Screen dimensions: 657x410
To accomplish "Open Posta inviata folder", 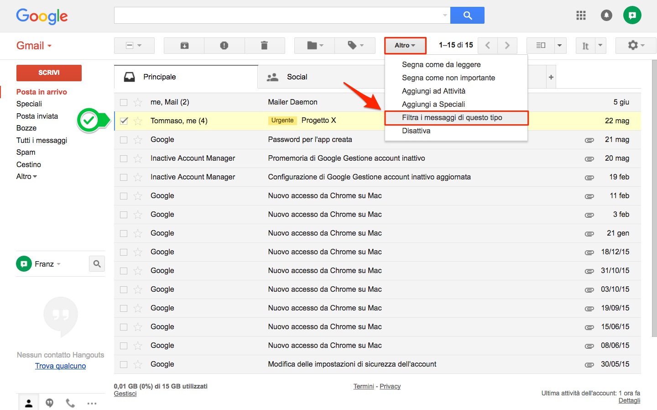I will 37,116.
